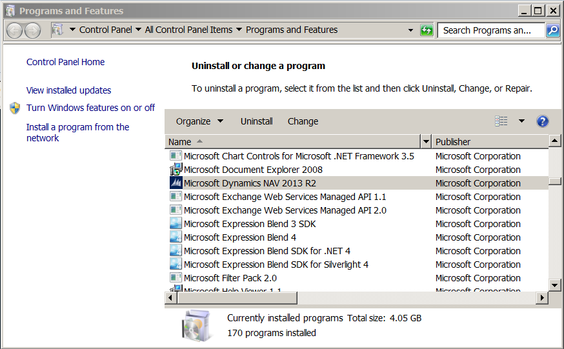This screenshot has height=349, width=564.
Task: Click the Back navigation arrow
Action: point(14,30)
